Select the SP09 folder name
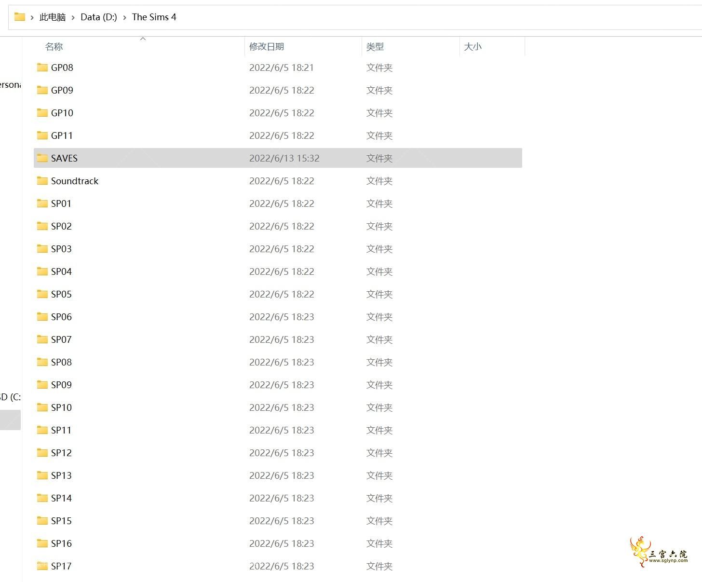The image size is (702, 582). click(x=61, y=385)
